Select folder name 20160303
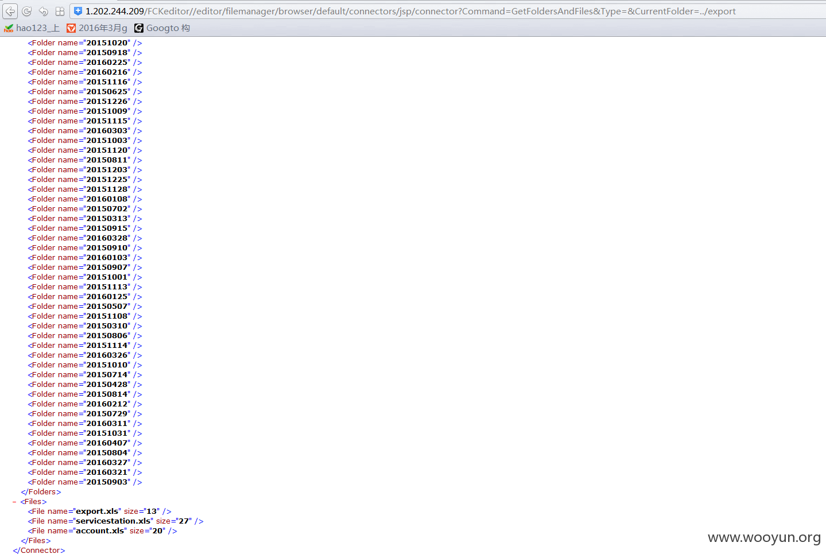 [x=107, y=131]
